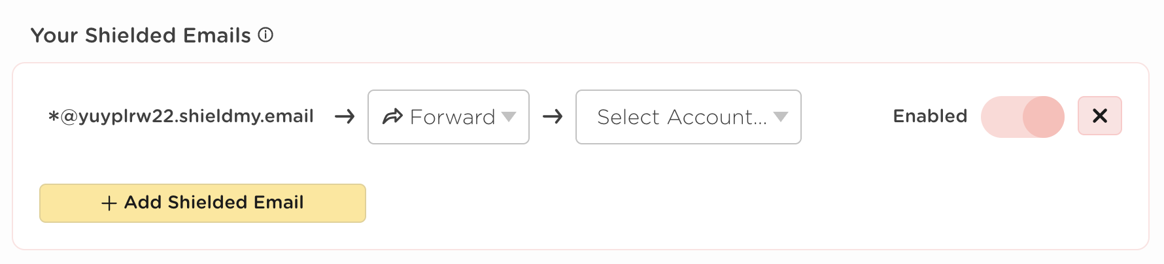
Task: Open the Forward action dropdown
Action: point(449,117)
